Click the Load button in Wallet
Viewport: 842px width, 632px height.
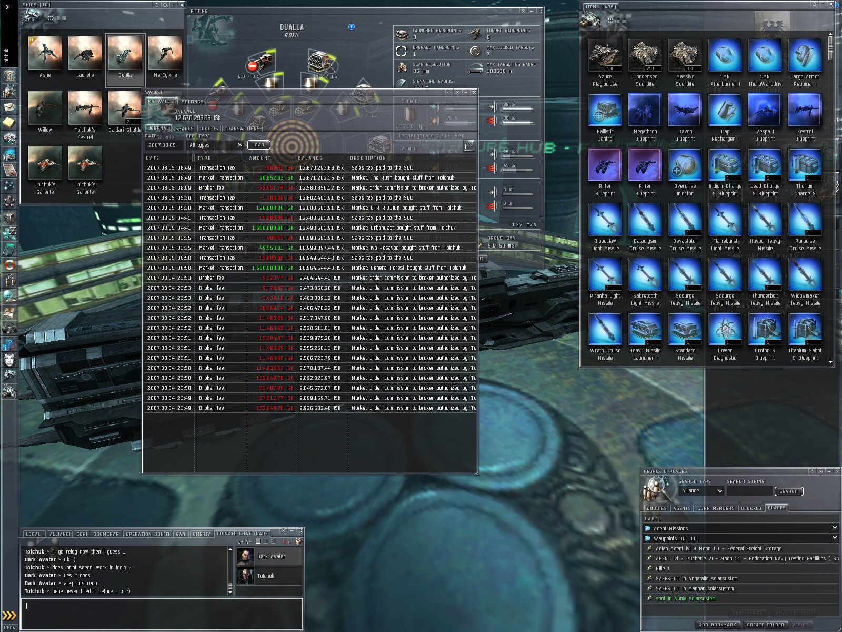click(258, 145)
